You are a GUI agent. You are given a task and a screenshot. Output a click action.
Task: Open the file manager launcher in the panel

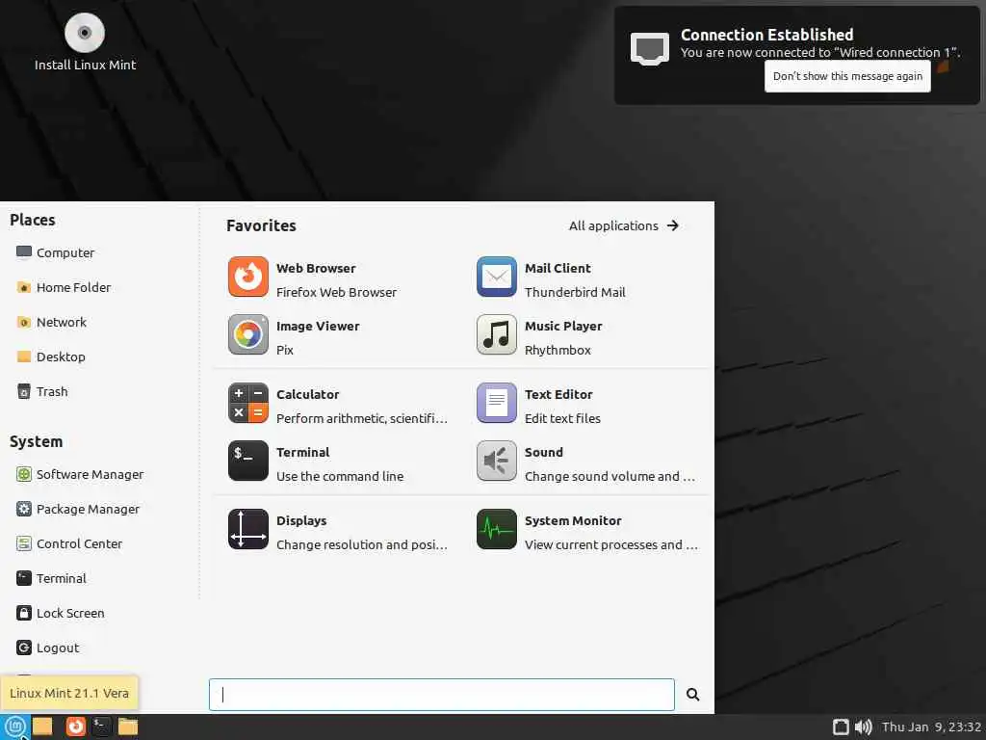(x=128, y=727)
